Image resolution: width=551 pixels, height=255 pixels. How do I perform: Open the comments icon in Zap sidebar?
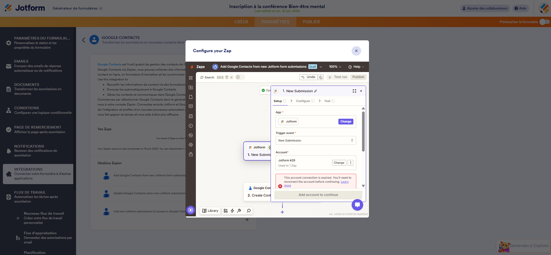[x=191, y=107]
